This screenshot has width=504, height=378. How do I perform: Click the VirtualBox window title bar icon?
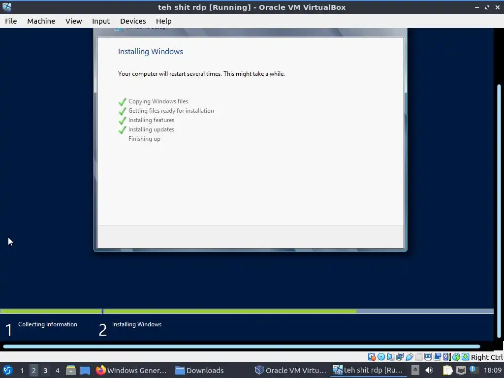pos(7,7)
